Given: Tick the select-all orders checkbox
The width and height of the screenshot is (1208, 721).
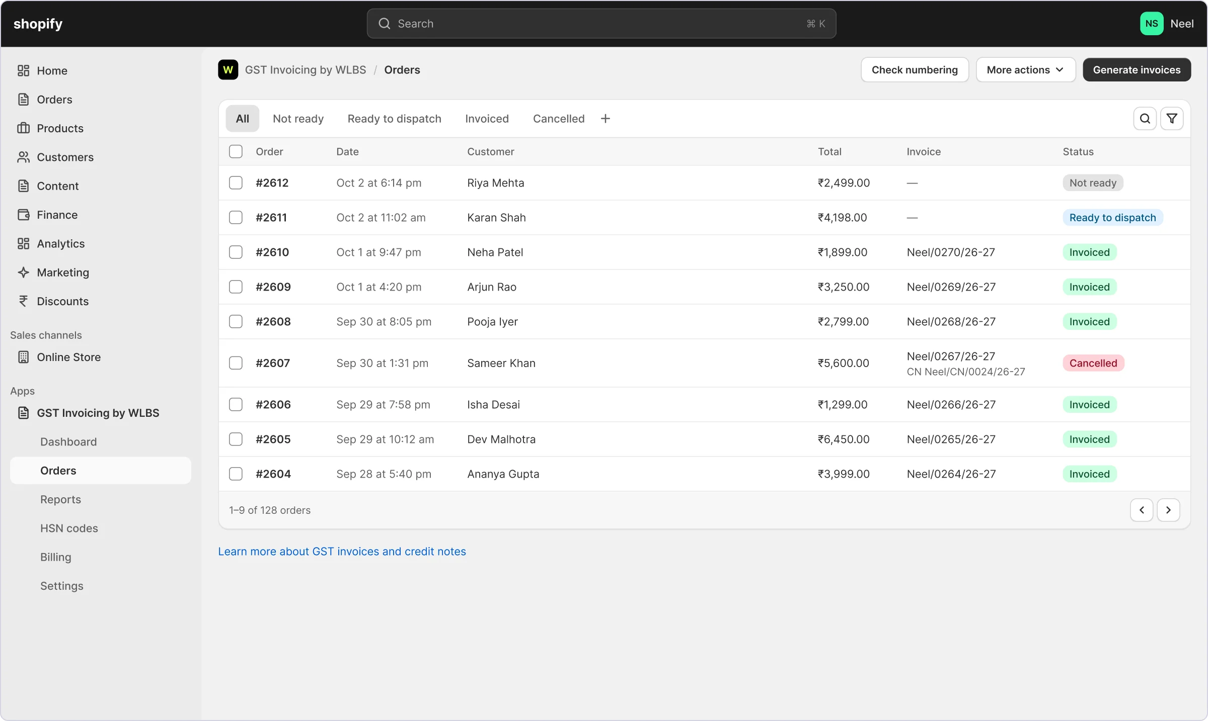Looking at the screenshot, I should pos(236,151).
